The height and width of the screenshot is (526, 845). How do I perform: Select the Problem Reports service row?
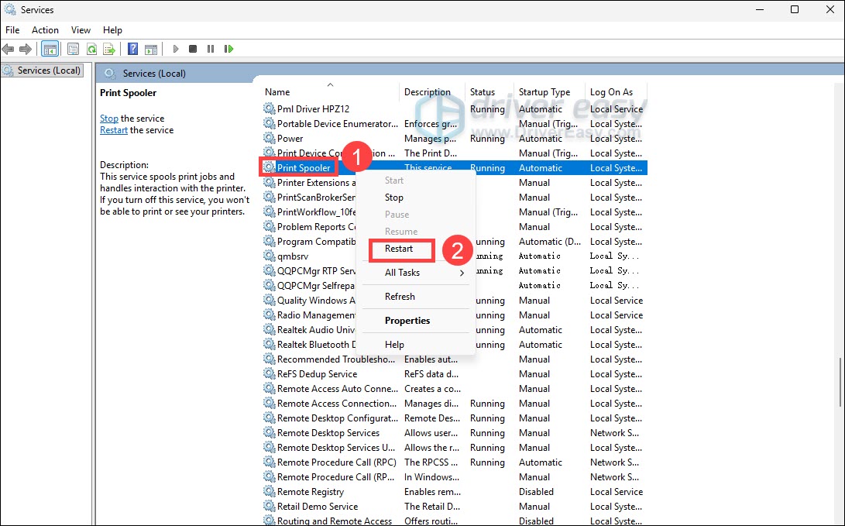(455, 227)
